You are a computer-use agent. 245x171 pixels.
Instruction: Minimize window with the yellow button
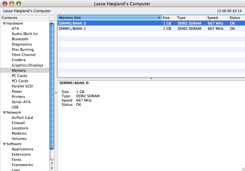tap(12, 4)
